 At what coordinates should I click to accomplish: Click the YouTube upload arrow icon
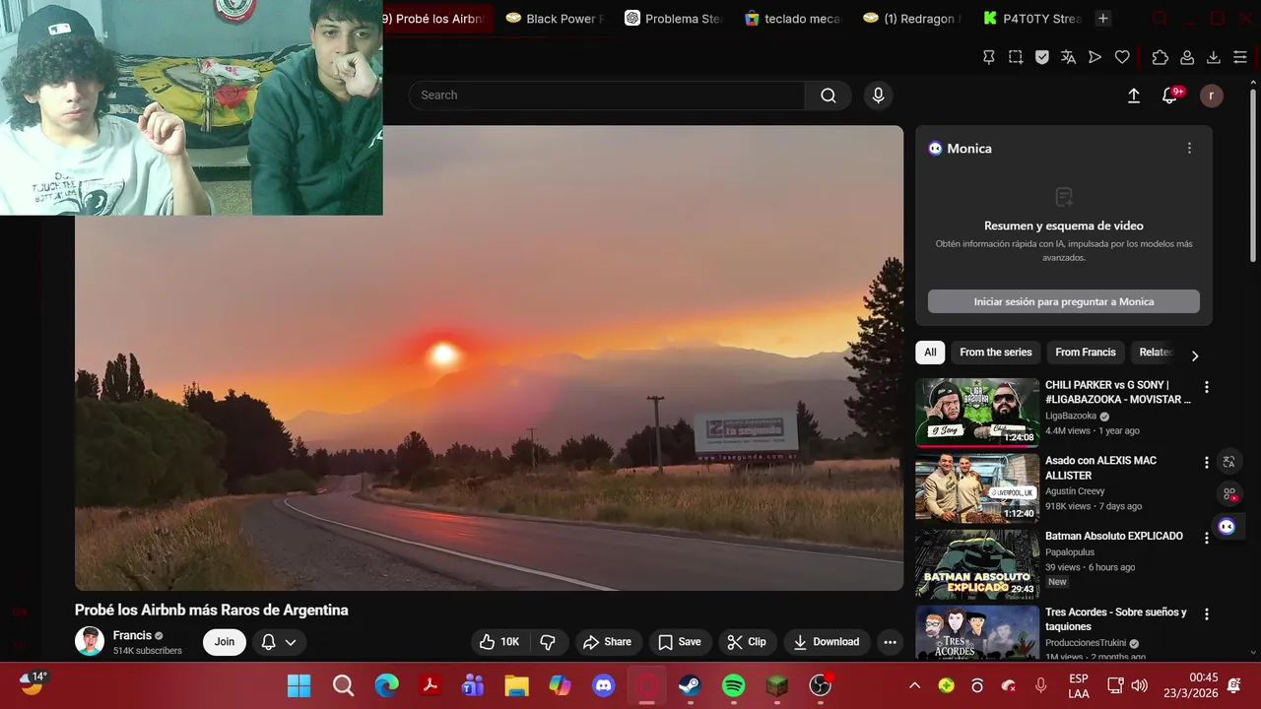1134,96
